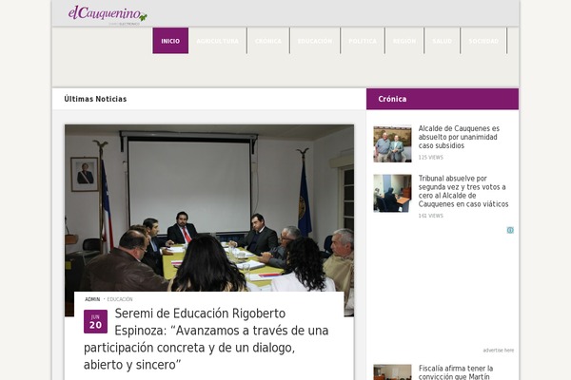571x380 pixels.
Task: Open 'Seremi de Educación Rigoberto Espinoza' headline
Action: tap(207, 339)
